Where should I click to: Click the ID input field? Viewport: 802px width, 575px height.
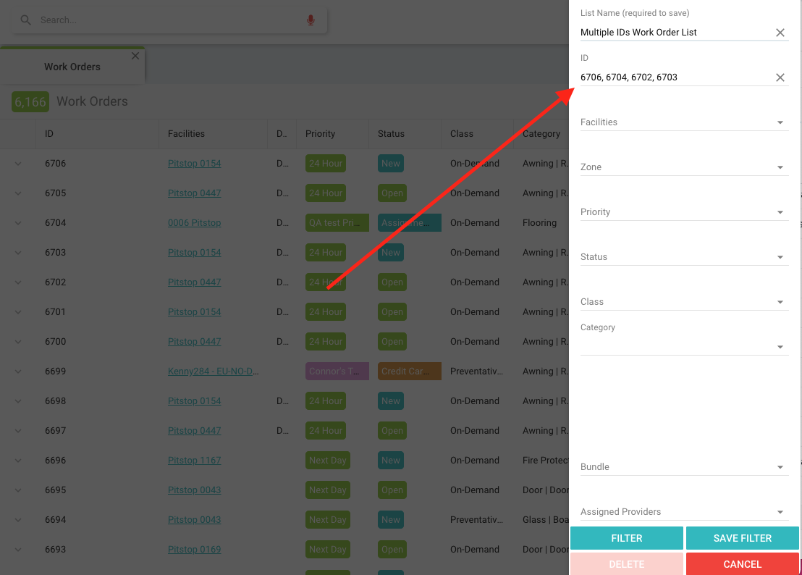(673, 77)
